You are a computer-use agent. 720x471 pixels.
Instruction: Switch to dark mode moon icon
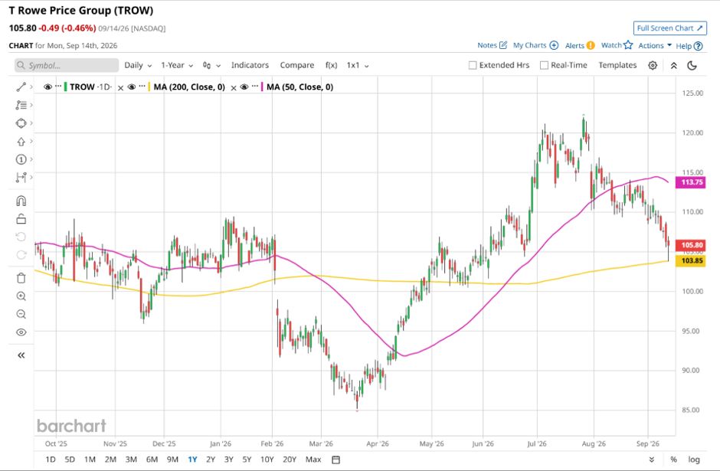click(692, 65)
